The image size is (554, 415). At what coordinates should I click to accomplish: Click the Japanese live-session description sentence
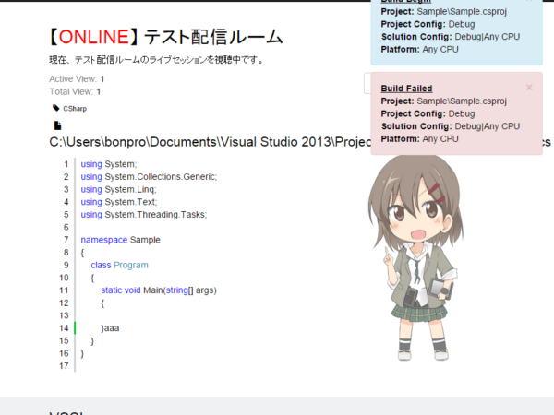(x=157, y=60)
